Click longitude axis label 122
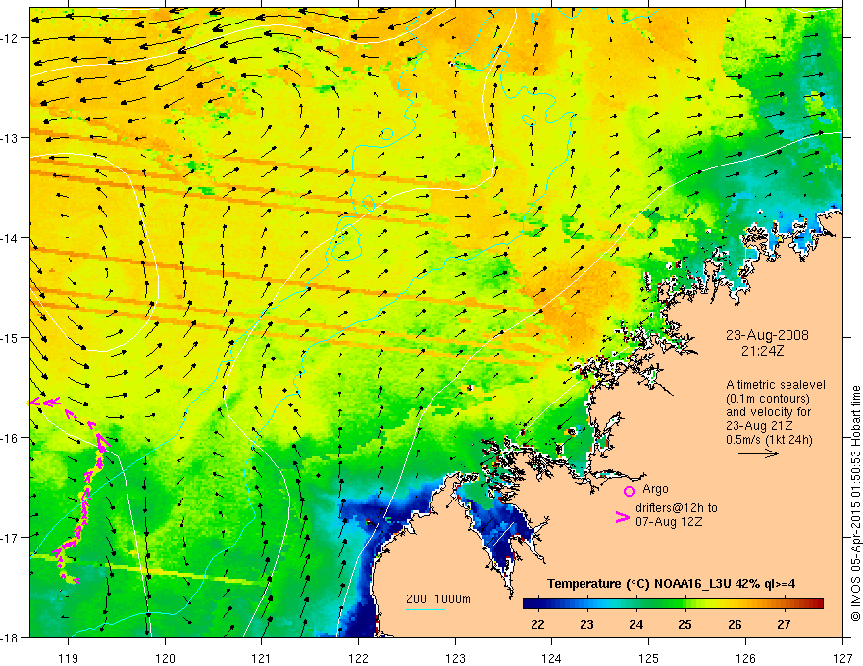This screenshot has height=666, width=863. click(358, 658)
